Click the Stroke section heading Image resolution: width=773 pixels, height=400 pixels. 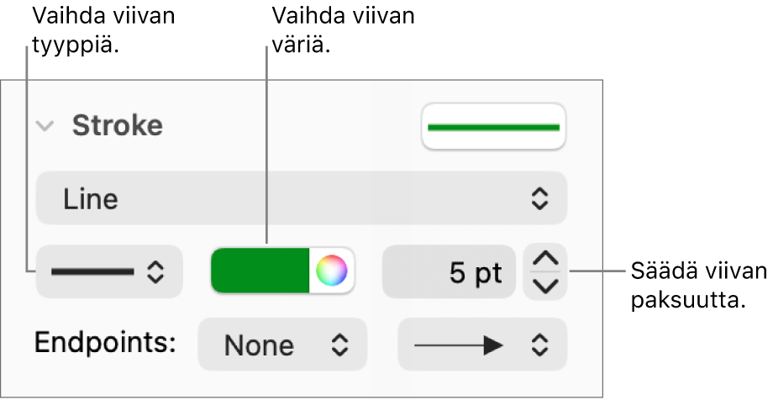pyautogui.click(x=117, y=126)
